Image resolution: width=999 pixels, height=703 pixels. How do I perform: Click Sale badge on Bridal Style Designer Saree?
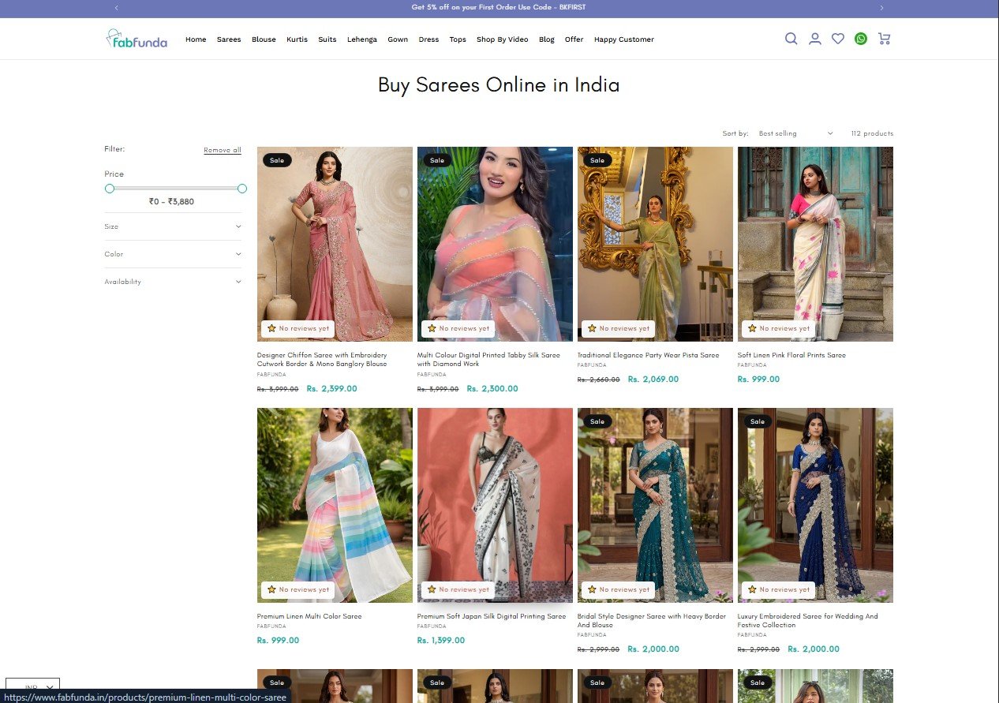pos(597,421)
